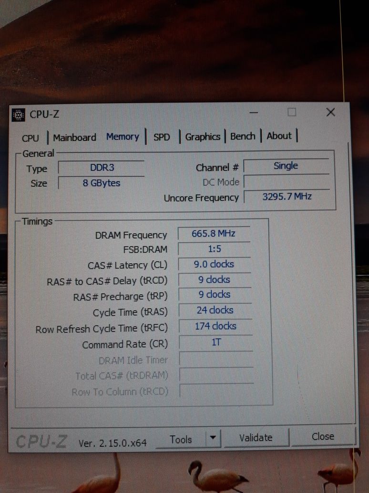Select the Memory tab
Screen dimensions: 369x493
(123, 137)
